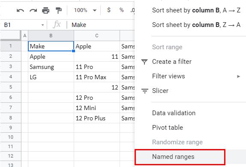Select row 5 header
Viewport: 246px width, 167px height.
point(11,87)
